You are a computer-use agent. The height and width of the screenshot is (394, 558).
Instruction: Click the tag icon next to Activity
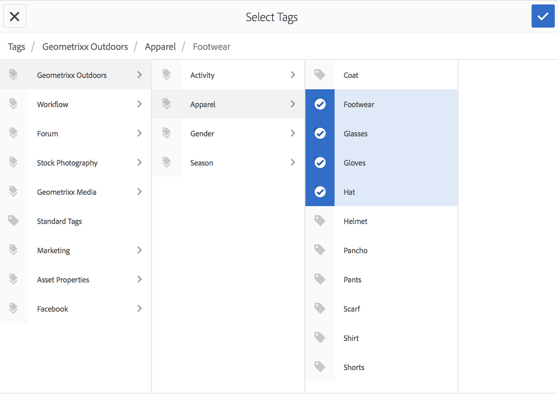tap(167, 75)
